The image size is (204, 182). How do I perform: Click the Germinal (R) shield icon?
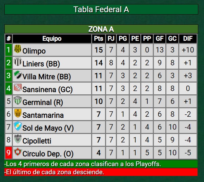(x=17, y=101)
